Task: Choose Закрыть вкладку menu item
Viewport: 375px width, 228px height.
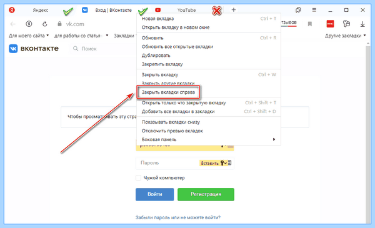Action: pos(209,75)
